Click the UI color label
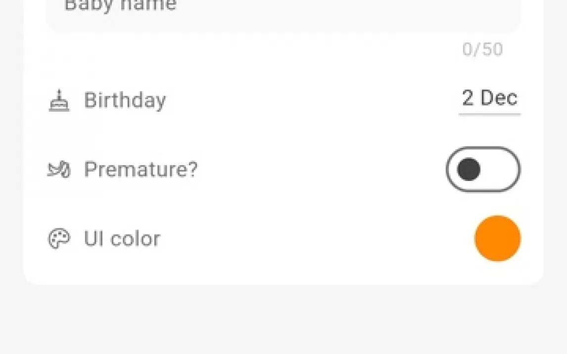The width and height of the screenshot is (567, 354). tap(122, 239)
